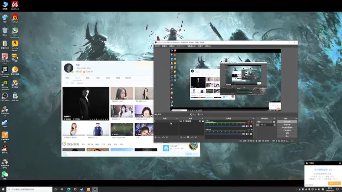Open source properties gear in Sources panel
The image size is (342, 192).
[x=188, y=137]
